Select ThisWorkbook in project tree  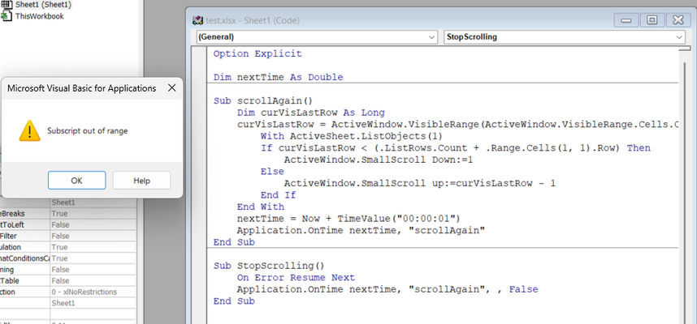click(x=40, y=16)
